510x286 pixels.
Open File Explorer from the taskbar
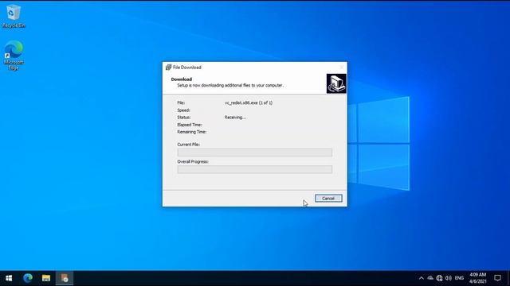pos(46,278)
